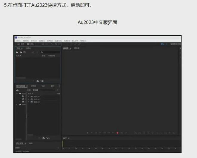Screen dimensions: 197x158
Task: Click the new file icon in Files panel
Action: point(25,52)
